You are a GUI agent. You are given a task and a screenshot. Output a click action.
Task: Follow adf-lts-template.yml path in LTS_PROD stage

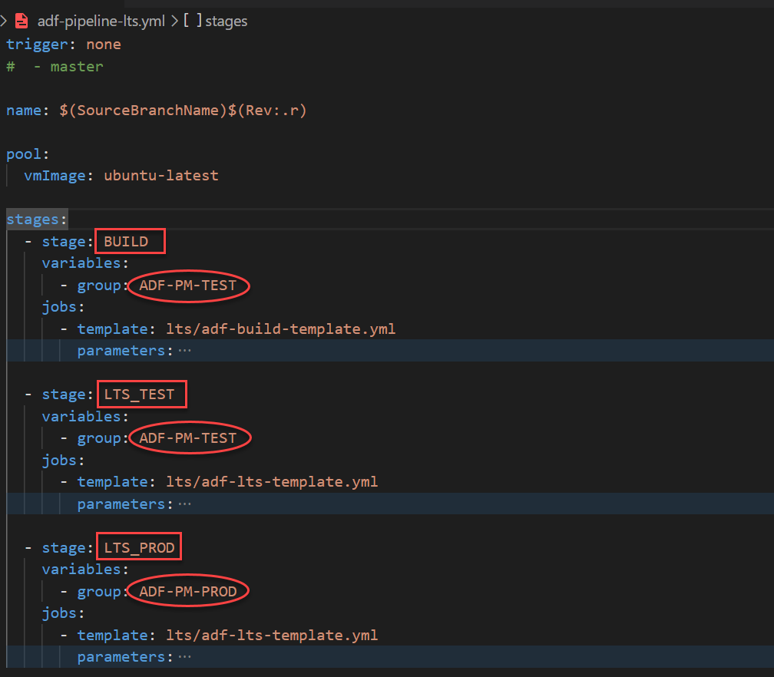(272, 636)
